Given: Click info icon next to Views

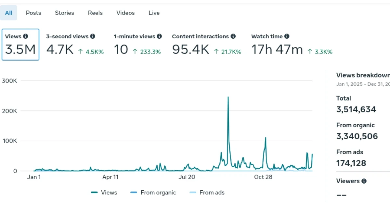Looking at the screenshot, I should [x=25, y=36].
